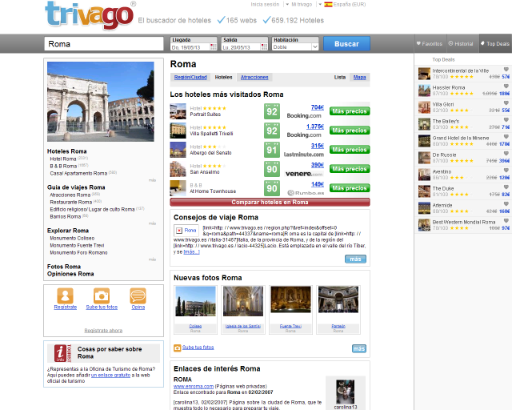Favorite Best Western Mondial Roma heart
The height and width of the screenshot is (410, 512).
pos(506,221)
